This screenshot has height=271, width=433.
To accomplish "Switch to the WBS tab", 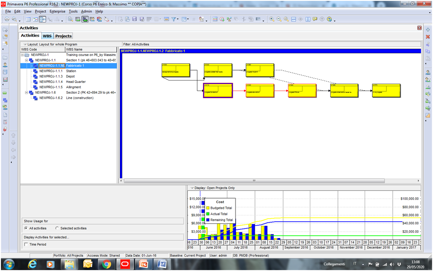I will [47, 36].
